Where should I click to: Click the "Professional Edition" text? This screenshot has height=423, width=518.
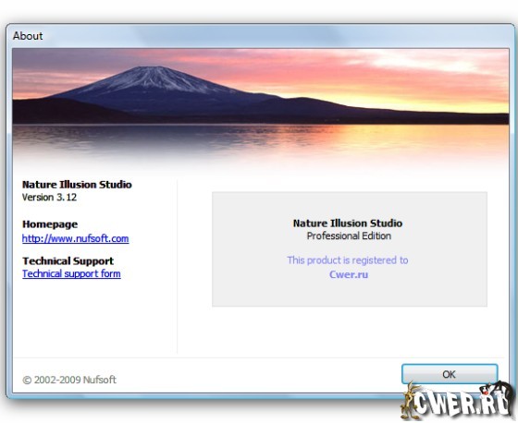pos(349,236)
